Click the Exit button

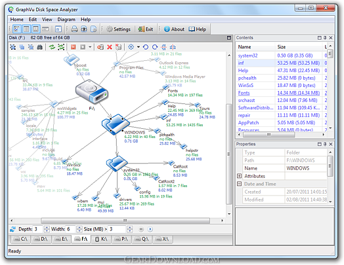(x=146, y=29)
